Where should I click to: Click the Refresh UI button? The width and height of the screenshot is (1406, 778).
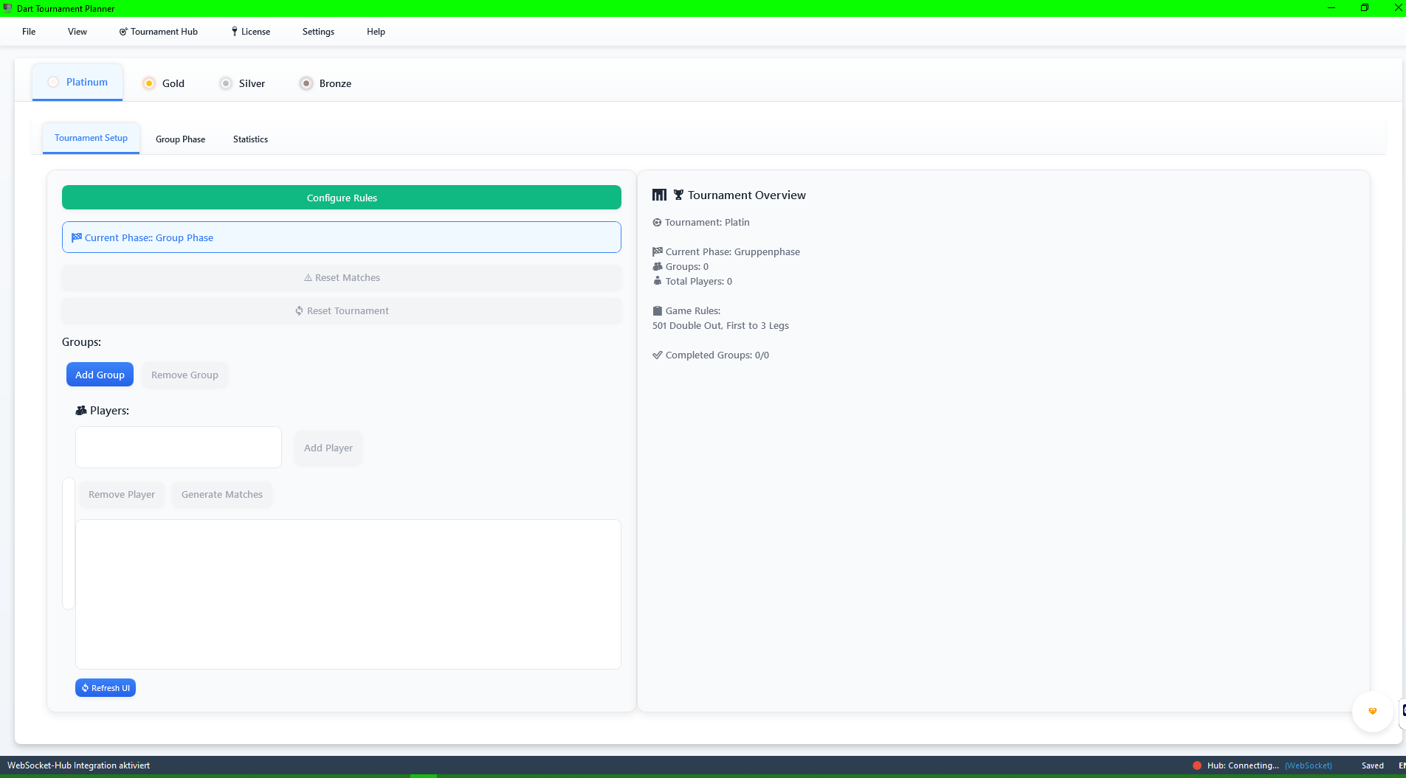(106, 688)
